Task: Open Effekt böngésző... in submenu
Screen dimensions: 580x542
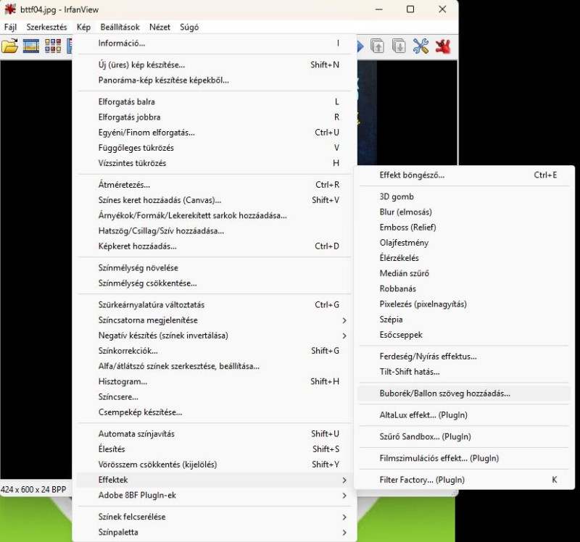Action: (x=464, y=175)
